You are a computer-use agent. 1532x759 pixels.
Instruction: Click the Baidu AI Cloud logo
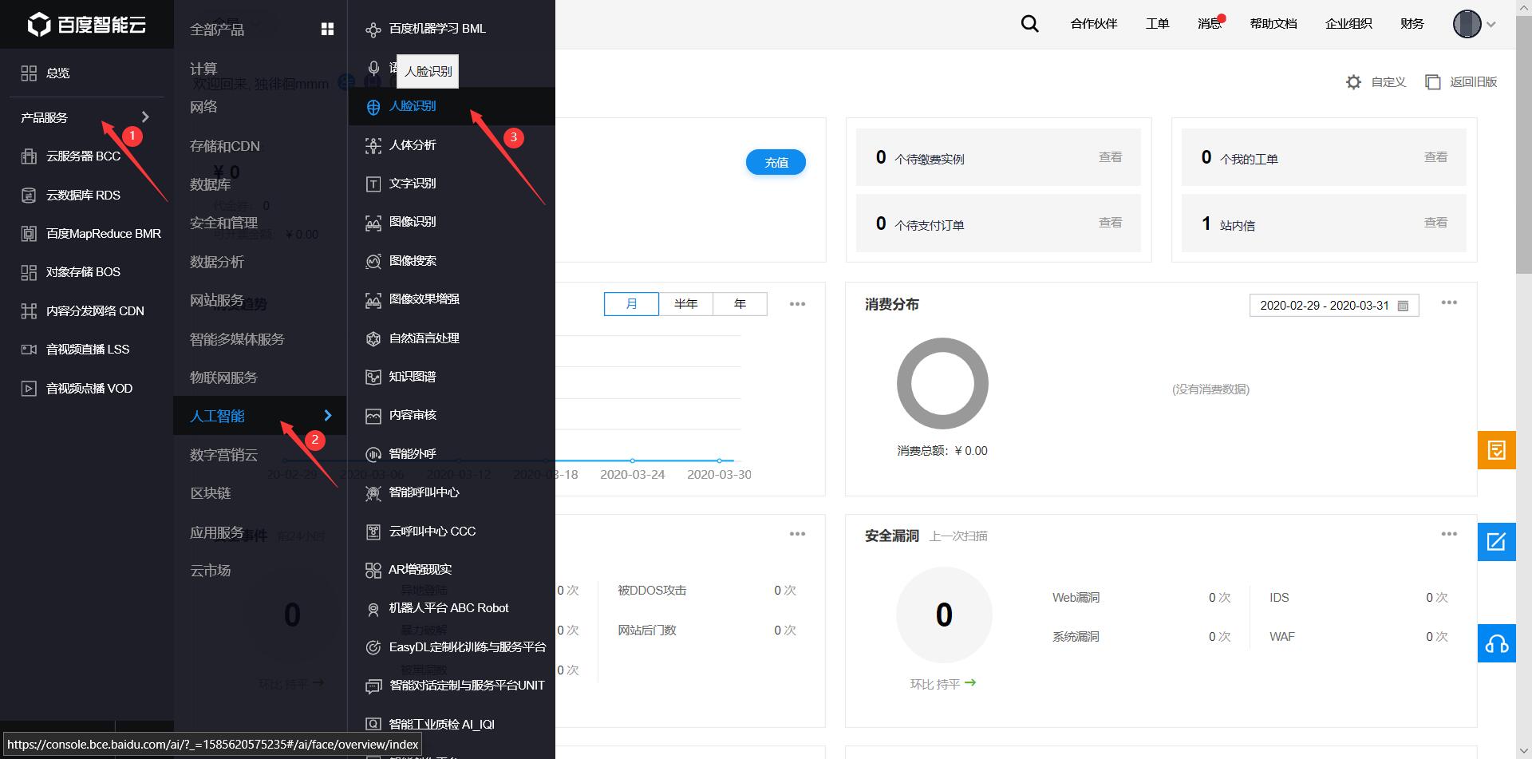[86, 24]
